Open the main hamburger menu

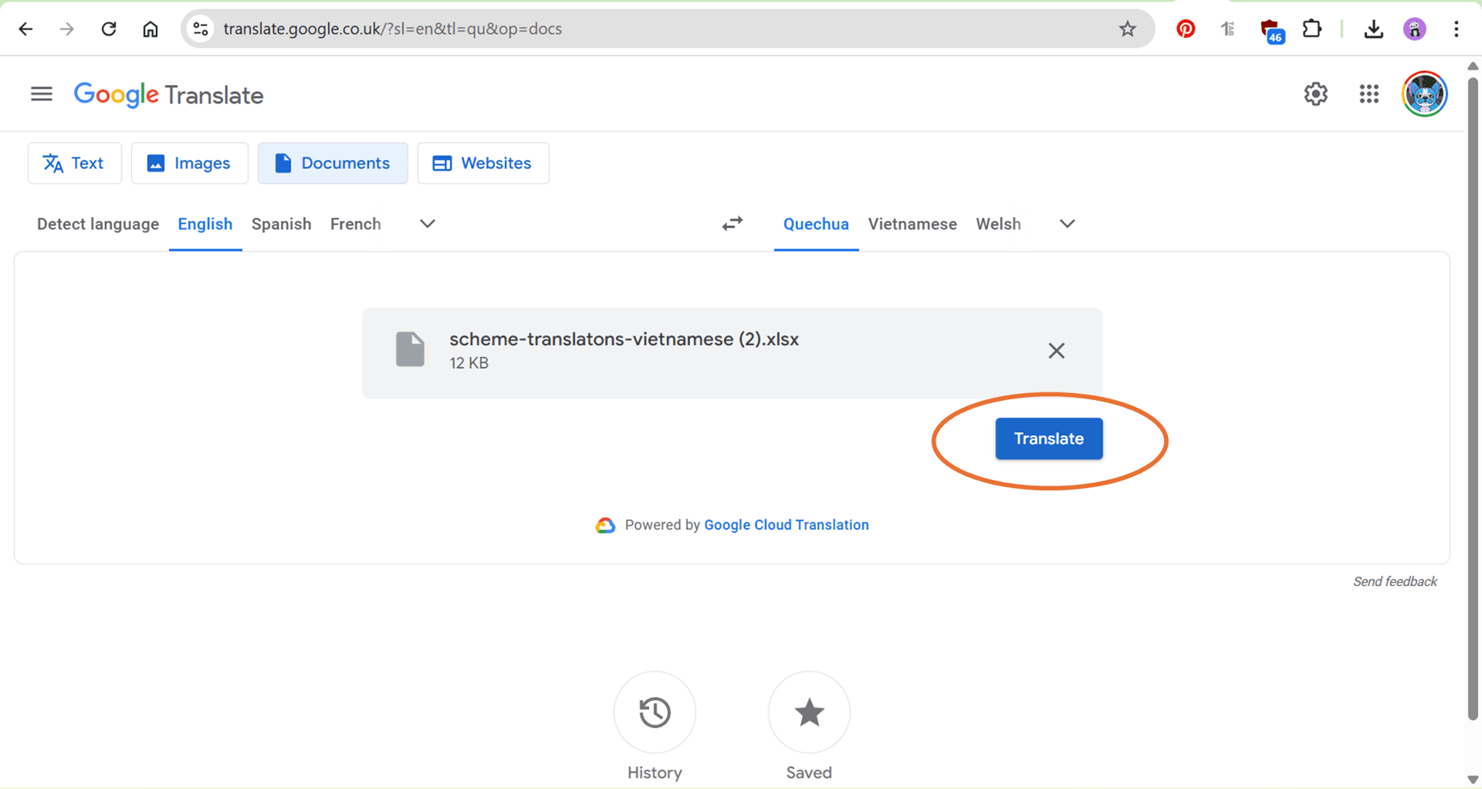pos(42,94)
